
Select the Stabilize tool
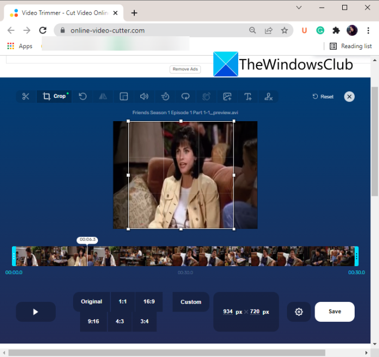point(206,96)
